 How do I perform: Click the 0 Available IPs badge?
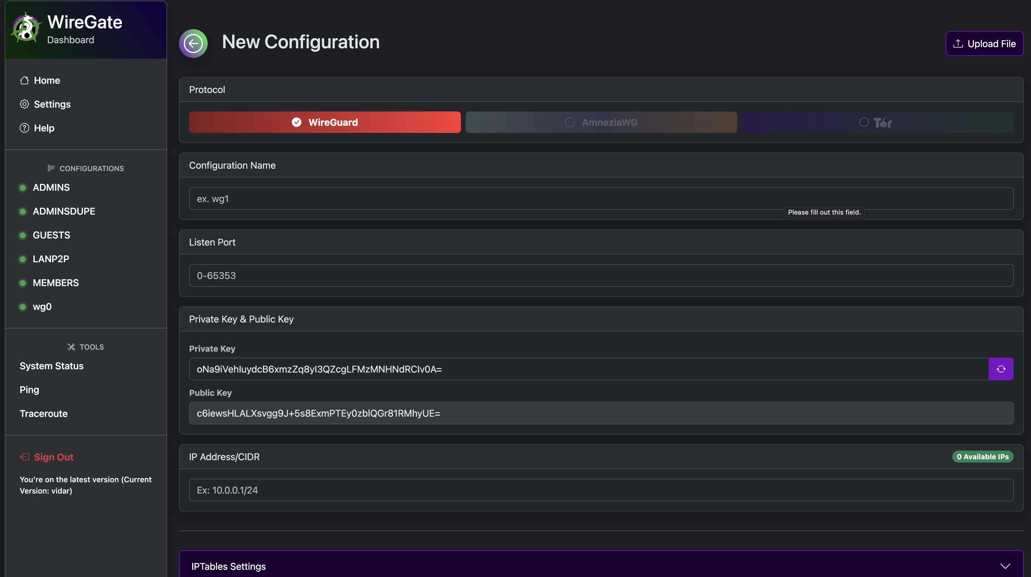pyautogui.click(x=983, y=457)
